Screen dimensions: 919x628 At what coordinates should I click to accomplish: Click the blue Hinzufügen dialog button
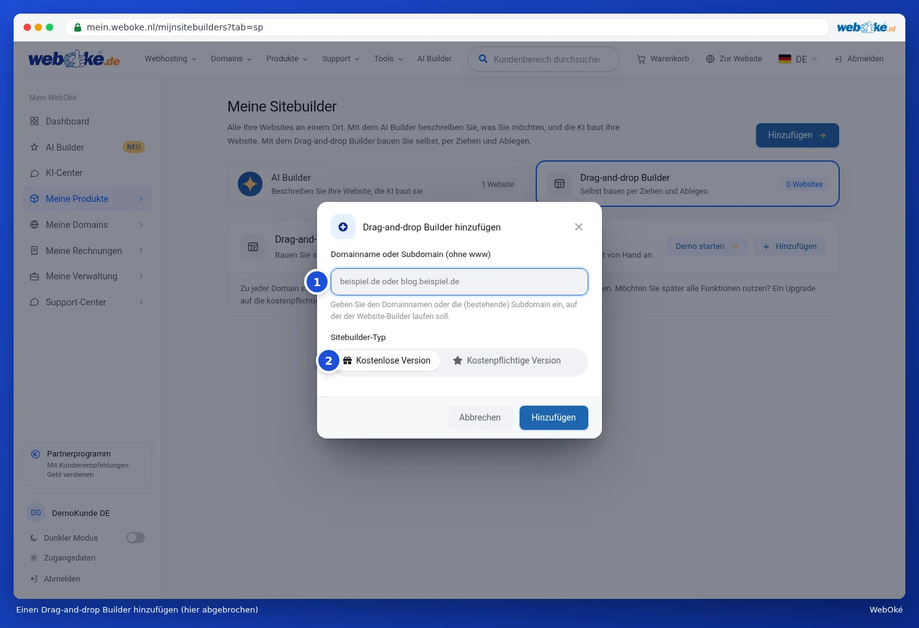(554, 417)
